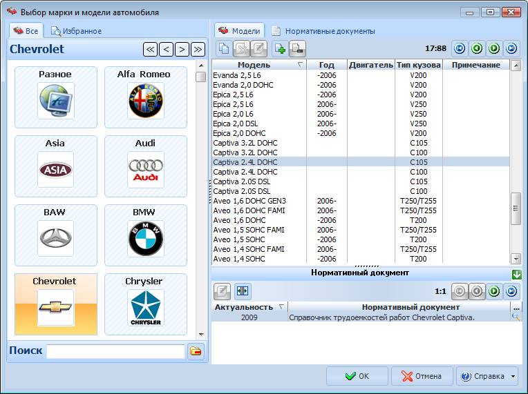The width and height of the screenshot is (528, 394).
Task: Sort by the Модель column header
Action: coord(254,65)
